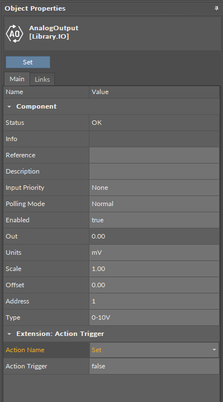Screen dimensions: 223x402
Task: Select the Type 0-10V field
Action: 154,317
